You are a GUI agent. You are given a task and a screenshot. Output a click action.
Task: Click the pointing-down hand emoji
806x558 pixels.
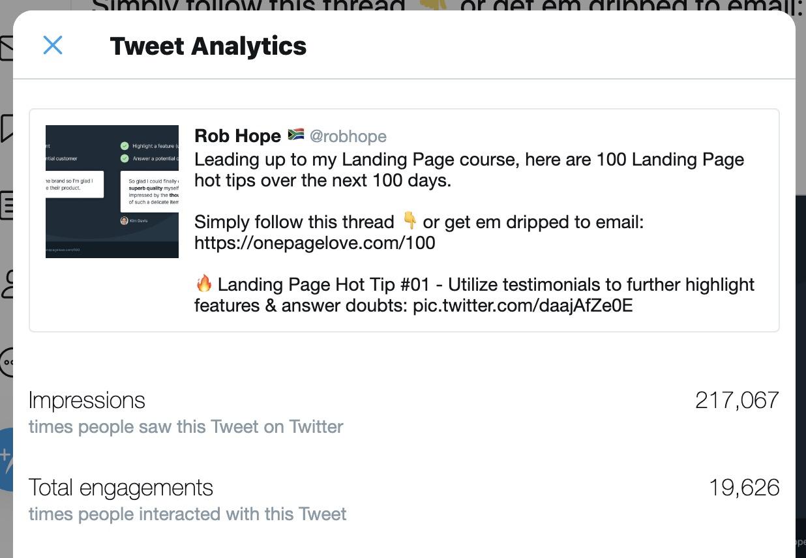(410, 221)
